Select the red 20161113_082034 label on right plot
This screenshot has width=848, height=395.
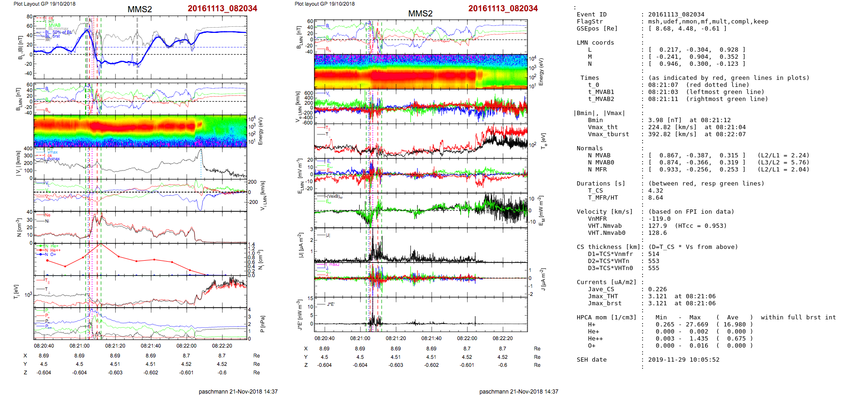click(503, 8)
